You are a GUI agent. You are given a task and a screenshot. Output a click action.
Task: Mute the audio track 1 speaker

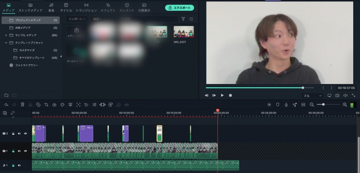point(19,165)
